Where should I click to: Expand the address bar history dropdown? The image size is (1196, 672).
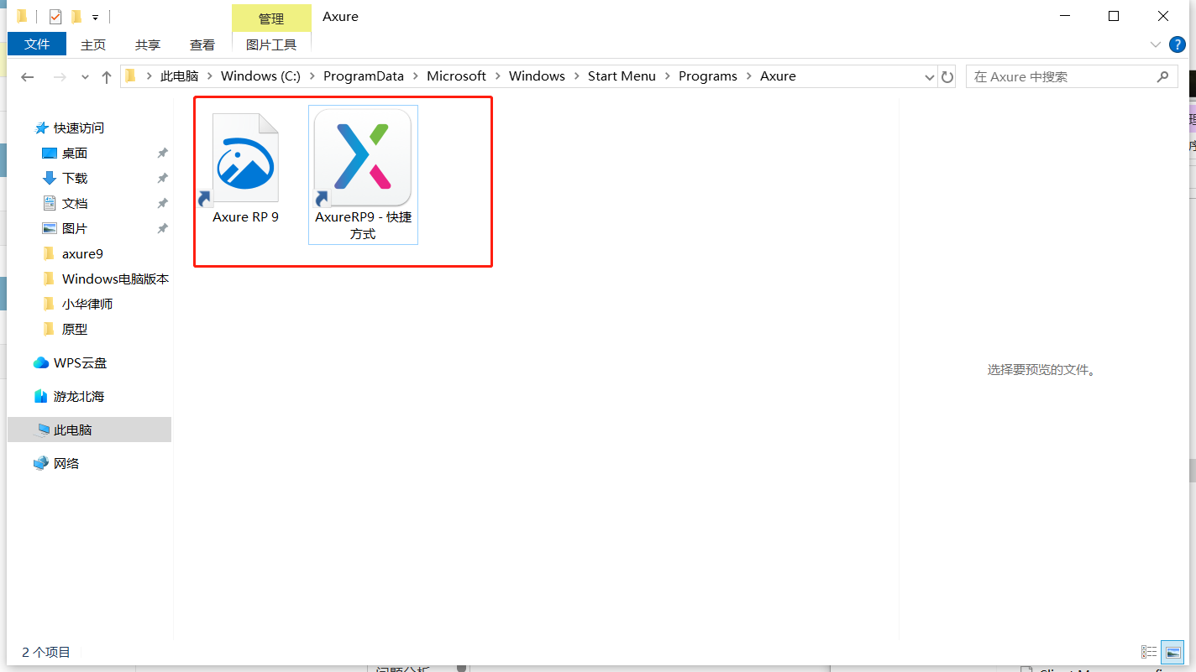click(x=929, y=76)
